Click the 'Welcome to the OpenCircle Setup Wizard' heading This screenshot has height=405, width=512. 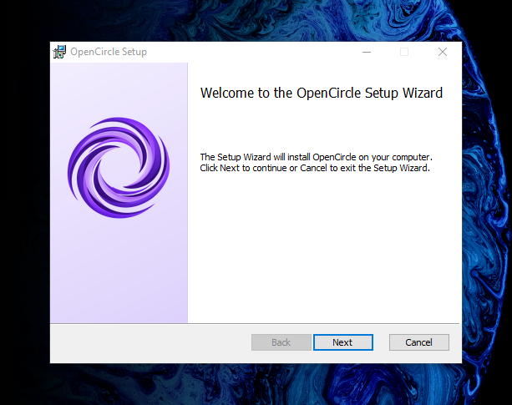click(x=322, y=94)
